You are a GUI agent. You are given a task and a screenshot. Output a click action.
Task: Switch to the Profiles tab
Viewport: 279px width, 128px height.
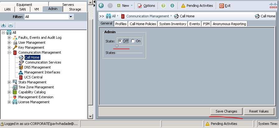pyautogui.click(x=121, y=24)
